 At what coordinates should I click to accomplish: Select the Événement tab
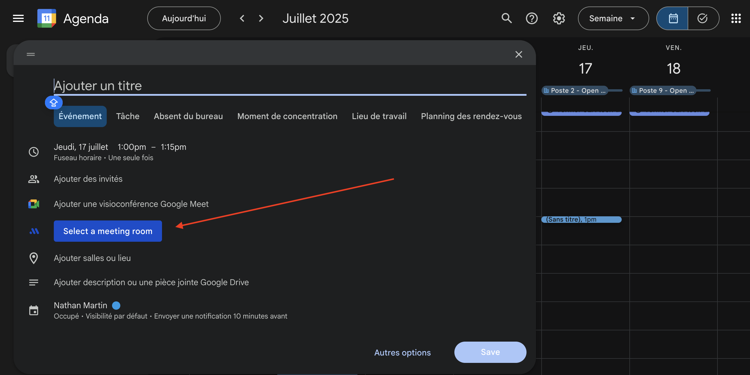point(80,116)
